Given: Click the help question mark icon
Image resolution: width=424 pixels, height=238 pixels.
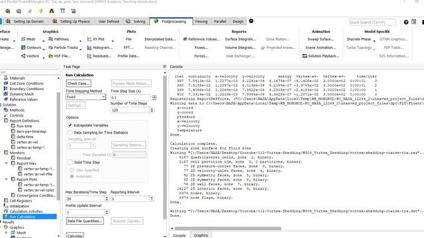Looking at the screenshot, I should tap(406, 22).
